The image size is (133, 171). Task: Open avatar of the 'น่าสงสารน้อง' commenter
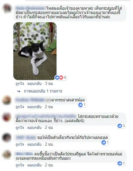tap(7, 100)
